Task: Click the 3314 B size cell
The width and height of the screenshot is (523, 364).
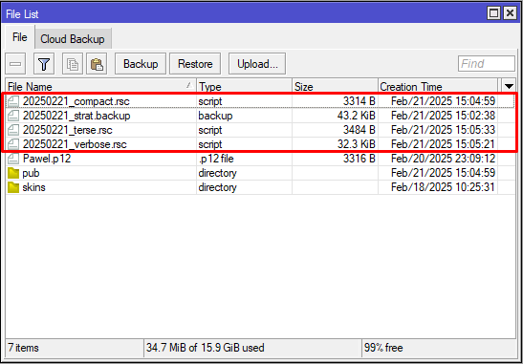Action: click(x=360, y=101)
